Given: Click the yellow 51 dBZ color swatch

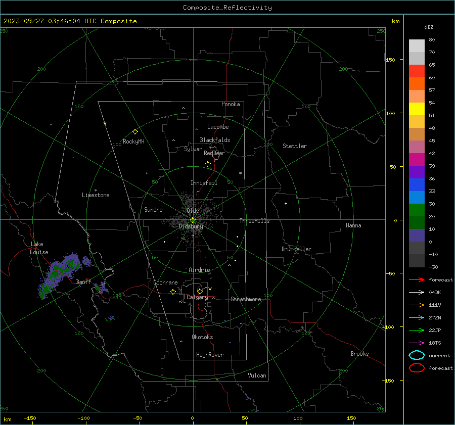Looking at the screenshot, I should (417, 109).
